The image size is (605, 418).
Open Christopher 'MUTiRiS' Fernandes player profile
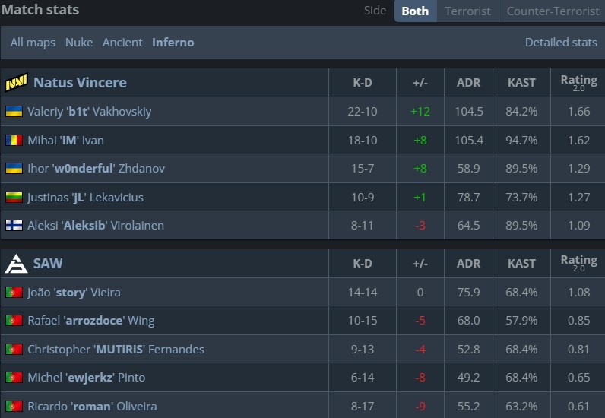(x=116, y=350)
